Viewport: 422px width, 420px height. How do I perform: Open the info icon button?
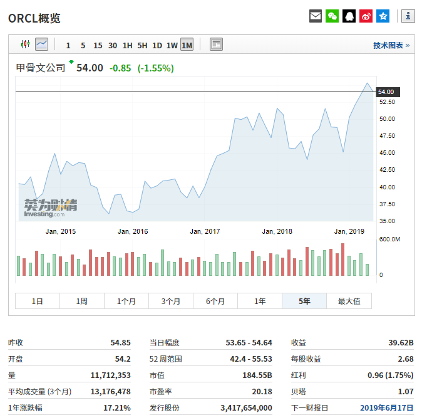pyautogui.click(x=408, y=16)
